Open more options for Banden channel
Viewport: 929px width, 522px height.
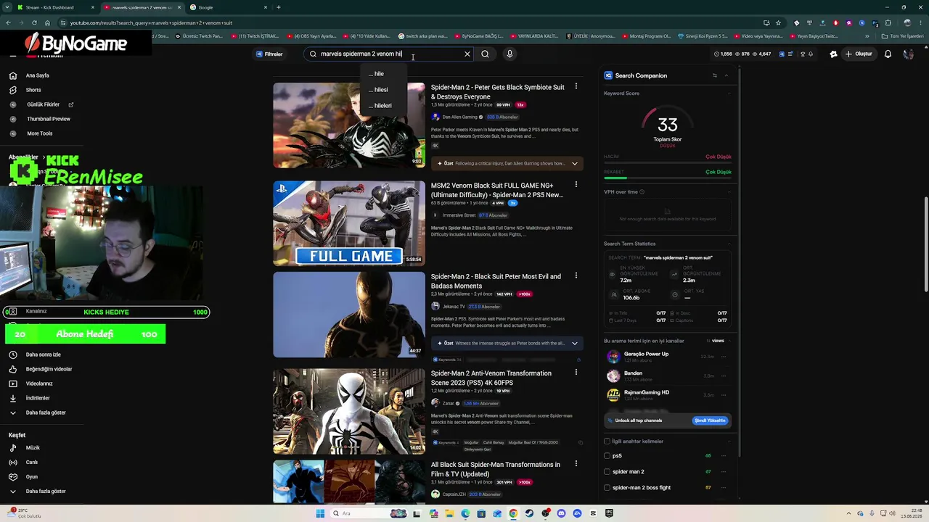724,376
